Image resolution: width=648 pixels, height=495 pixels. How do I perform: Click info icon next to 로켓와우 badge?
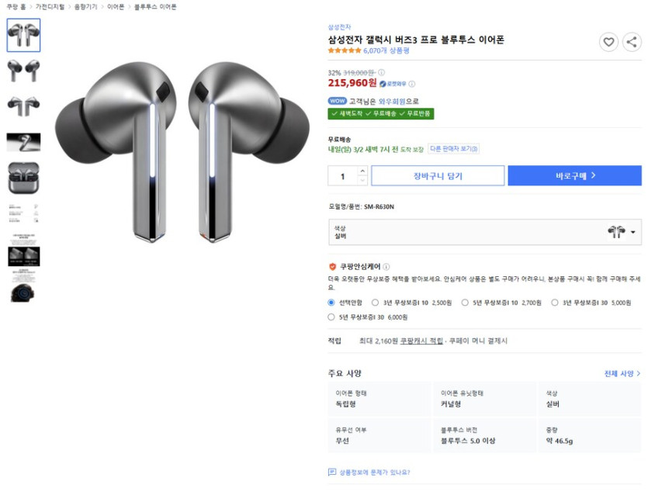tap(412, 84)
